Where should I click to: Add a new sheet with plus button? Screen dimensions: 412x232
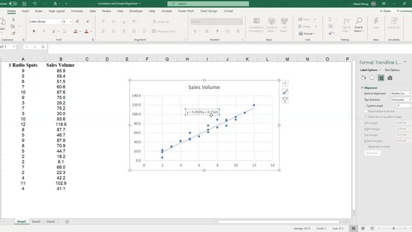pos(67,222)
